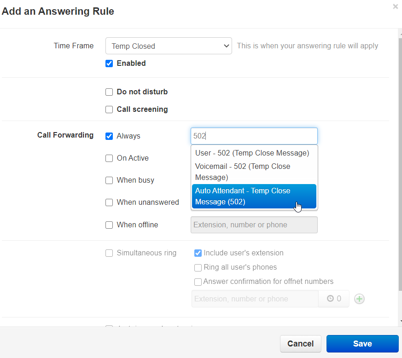Click the clock ring-delay icon
Screen dimensions: 402x358
pyautogui.click(x=330, y=299)
